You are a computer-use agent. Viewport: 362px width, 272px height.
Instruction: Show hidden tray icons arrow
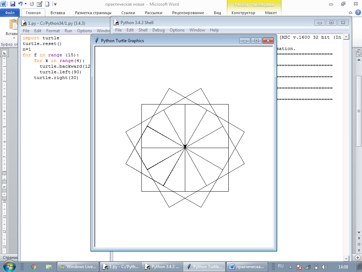tap(291, 267)
